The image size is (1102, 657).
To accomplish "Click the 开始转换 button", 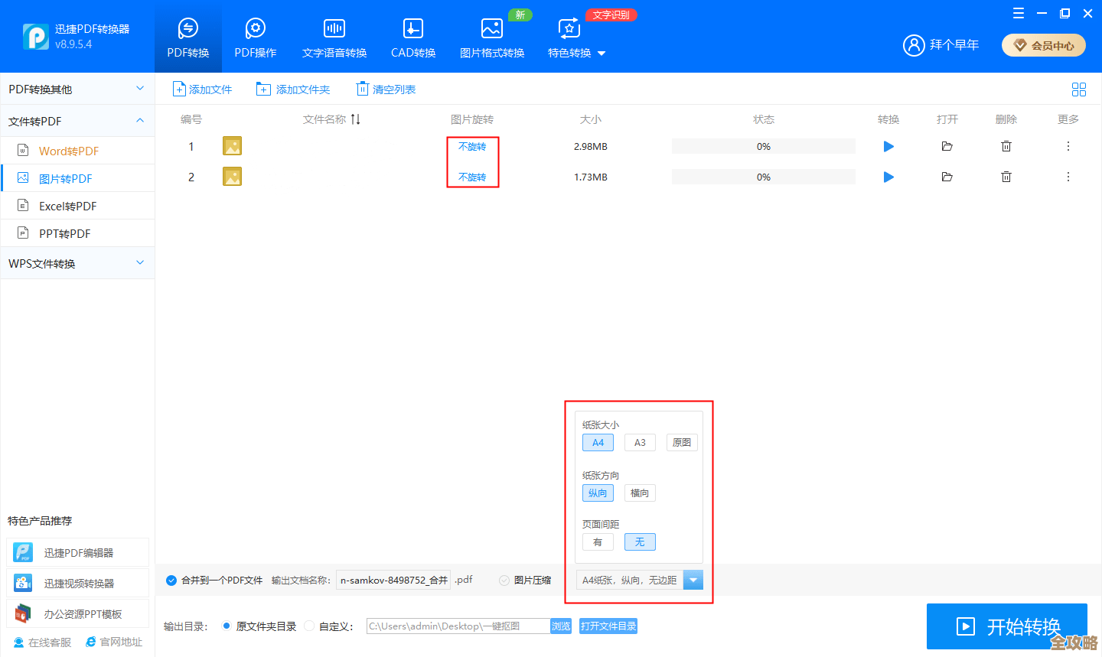I will (1007, 626).
